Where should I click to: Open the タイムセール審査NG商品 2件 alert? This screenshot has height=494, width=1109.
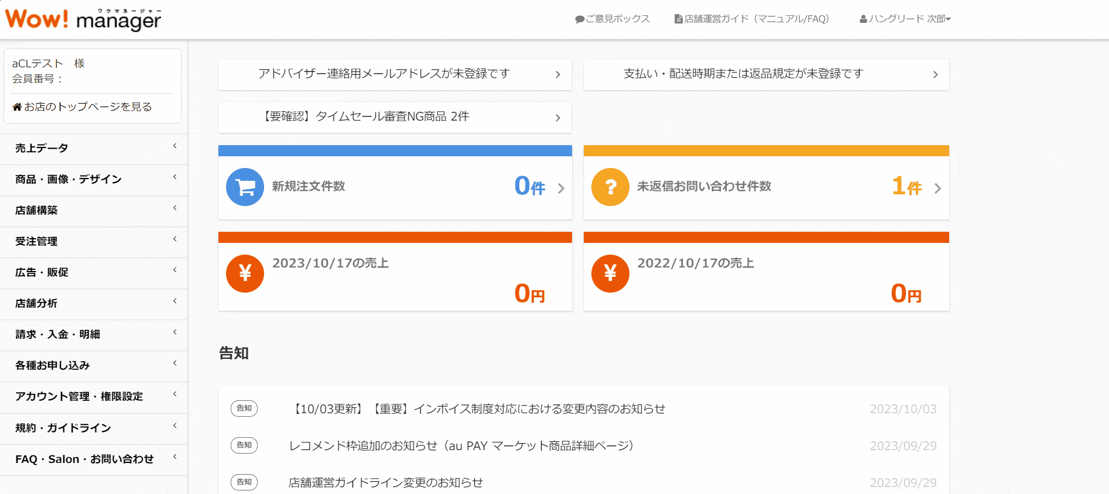394,117
